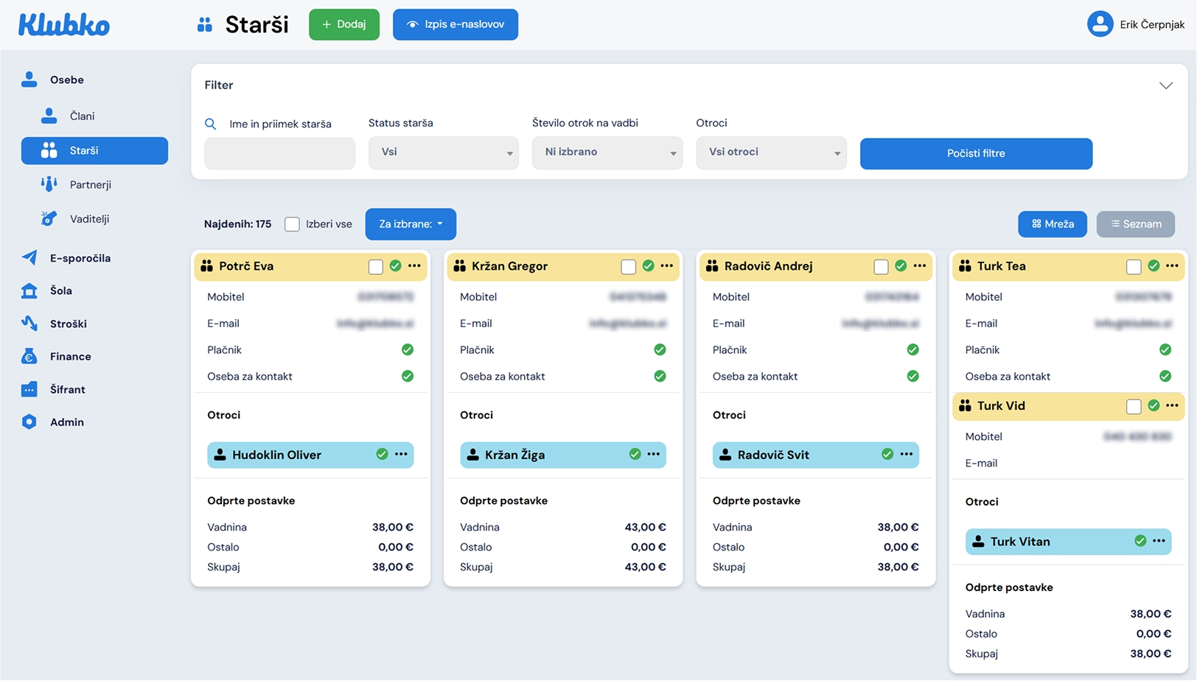Open options menu for child Kržan Žiga

pos(654,454)
